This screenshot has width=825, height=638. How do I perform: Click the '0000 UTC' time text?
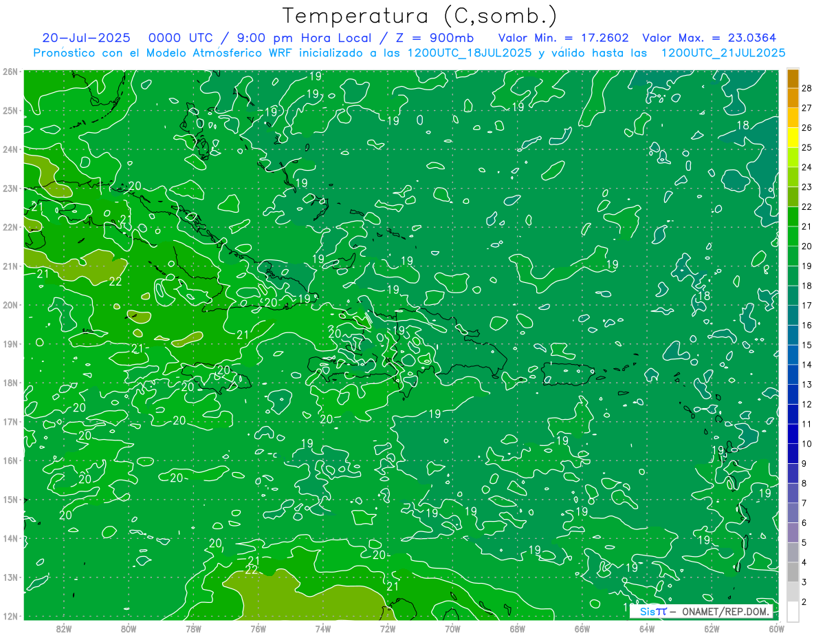tap(182, 38)
